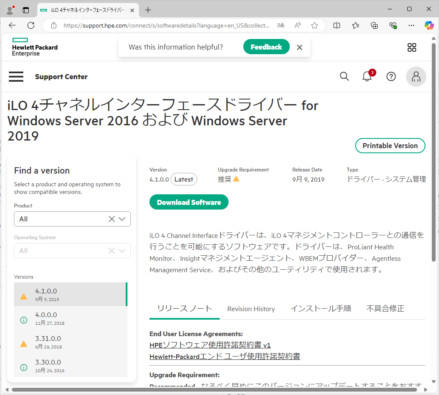The image size is (439, 395).
Task: Open the Support Center search
Action: pos(344,77)
